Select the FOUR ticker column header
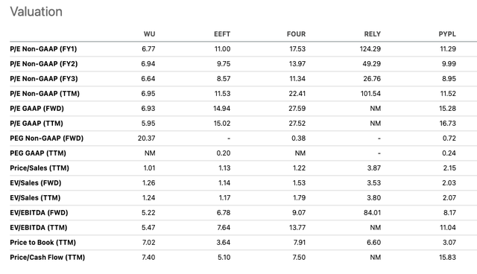477x274 pixels. (x=296, y=34)
